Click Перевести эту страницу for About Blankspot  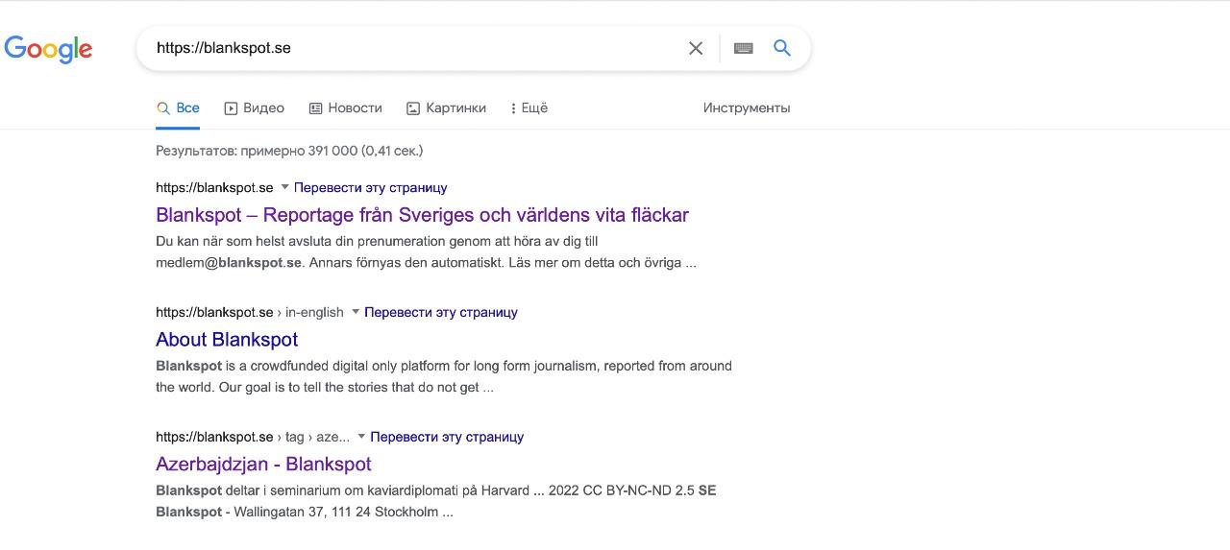pos(440,313)
